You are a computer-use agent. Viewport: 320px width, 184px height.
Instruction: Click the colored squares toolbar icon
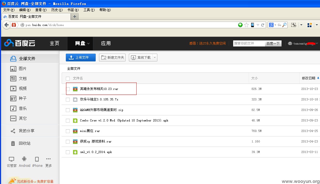tap(309, 25)
